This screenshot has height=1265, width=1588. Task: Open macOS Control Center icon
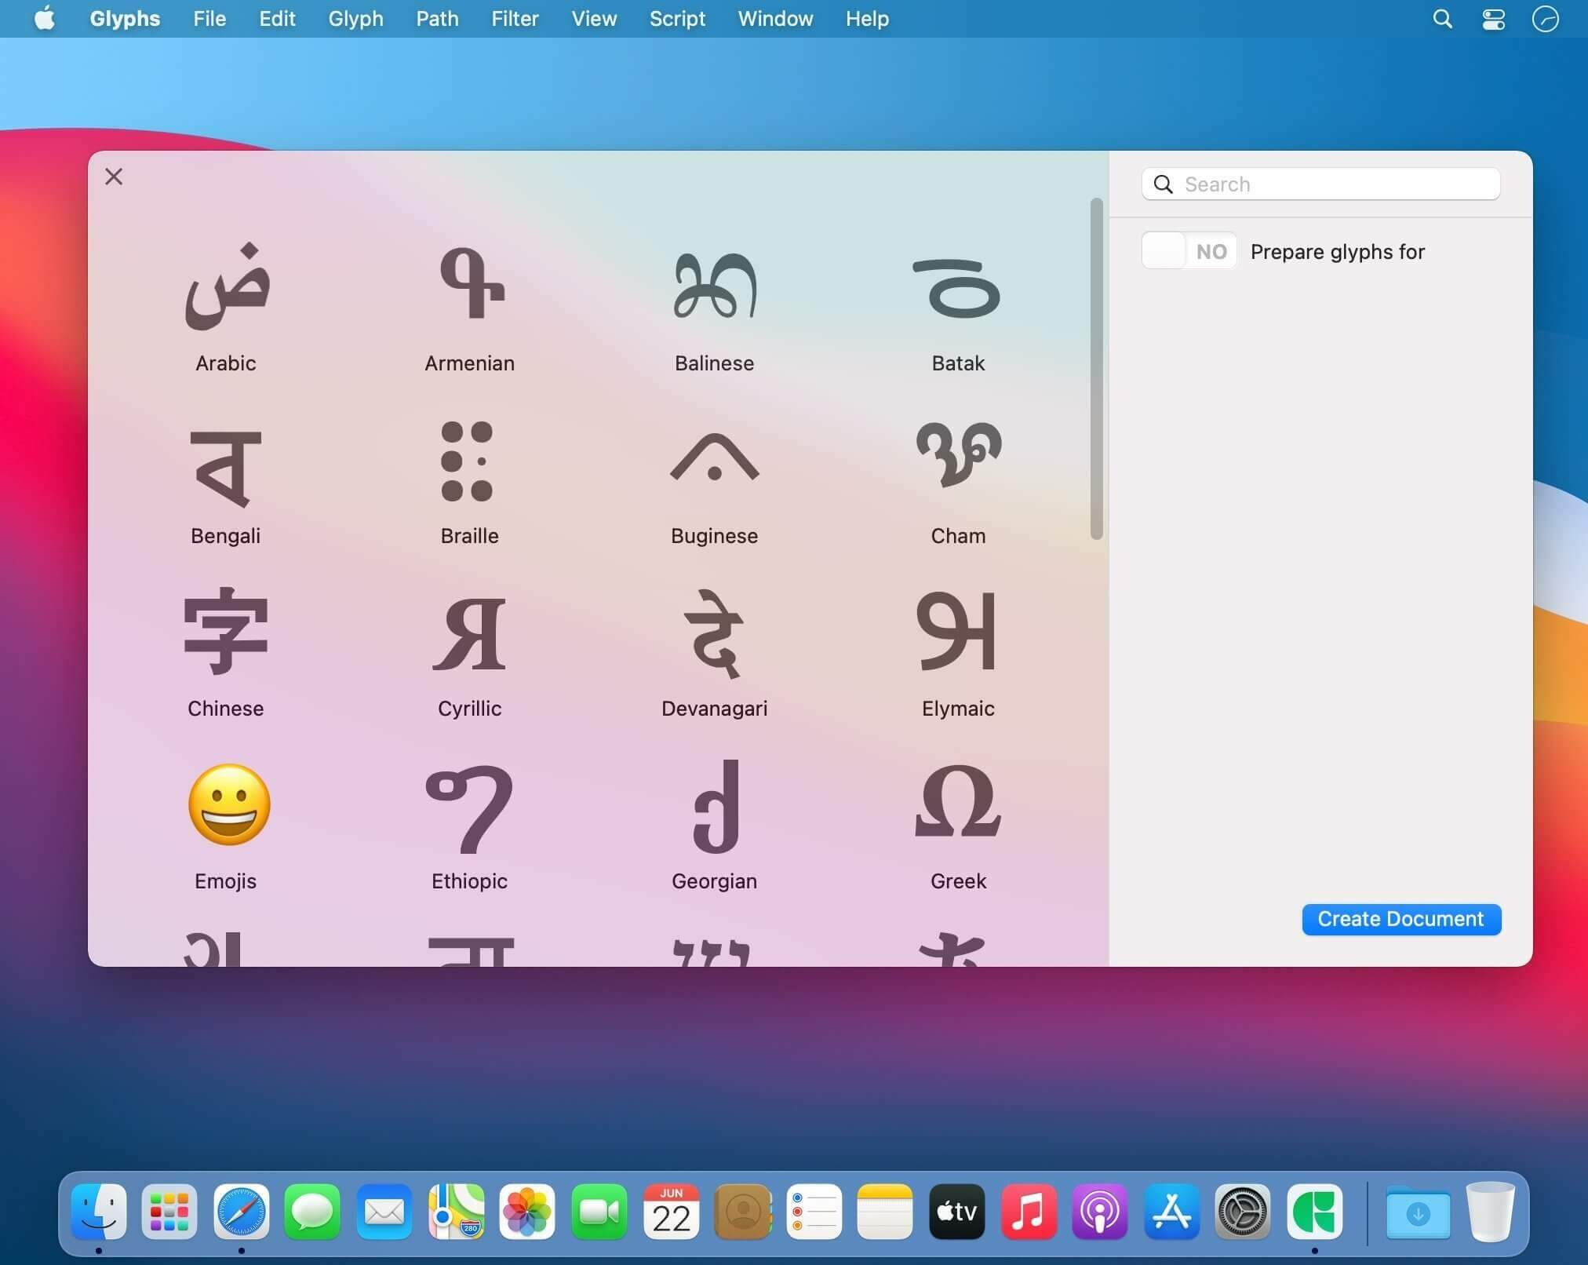pos(1493,19)
